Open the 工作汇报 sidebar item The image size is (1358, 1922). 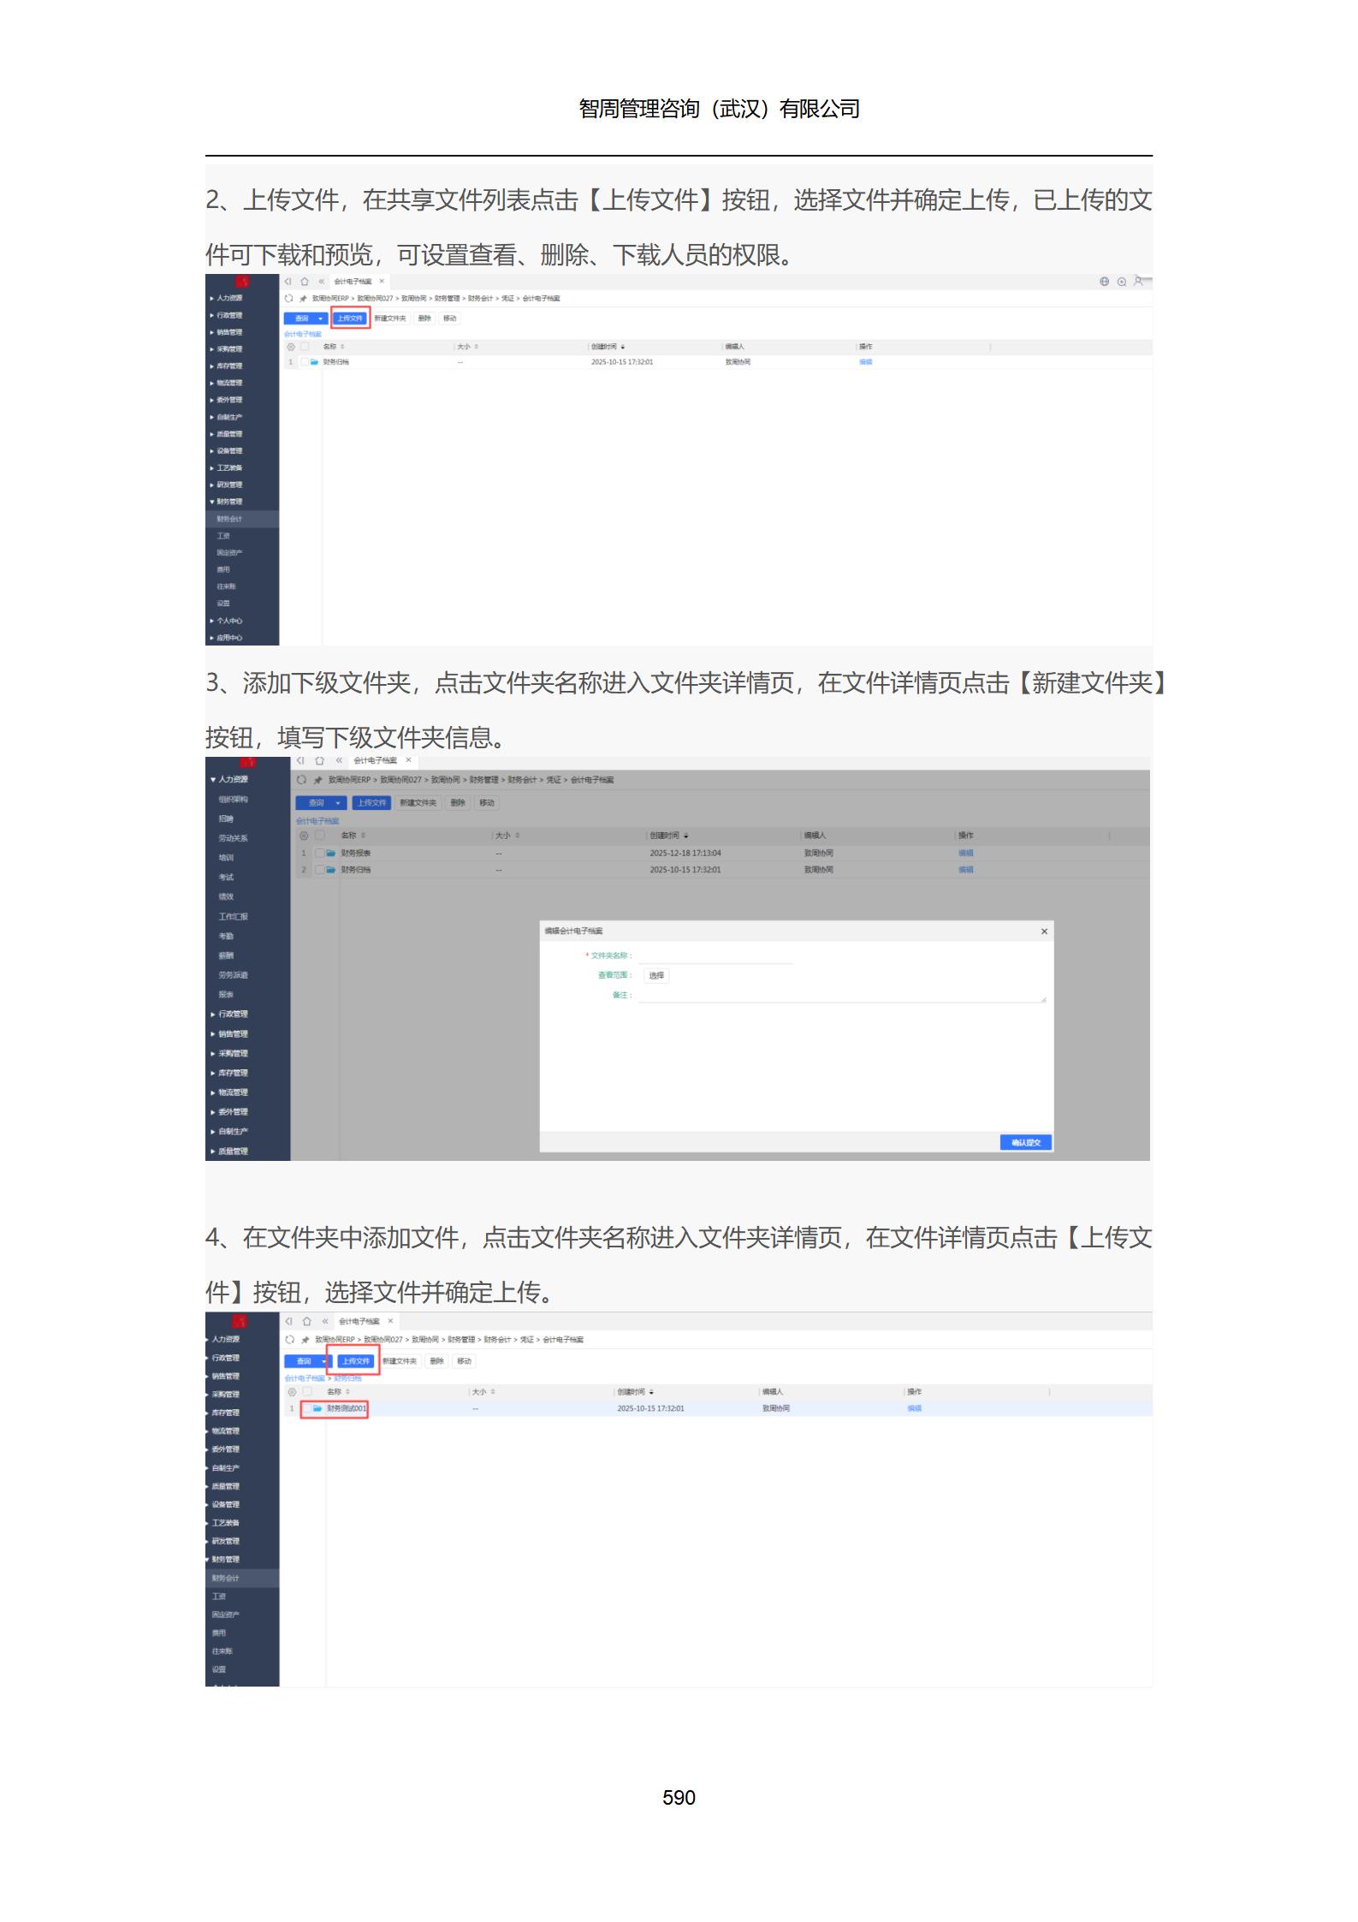click(x=233, y=917)
